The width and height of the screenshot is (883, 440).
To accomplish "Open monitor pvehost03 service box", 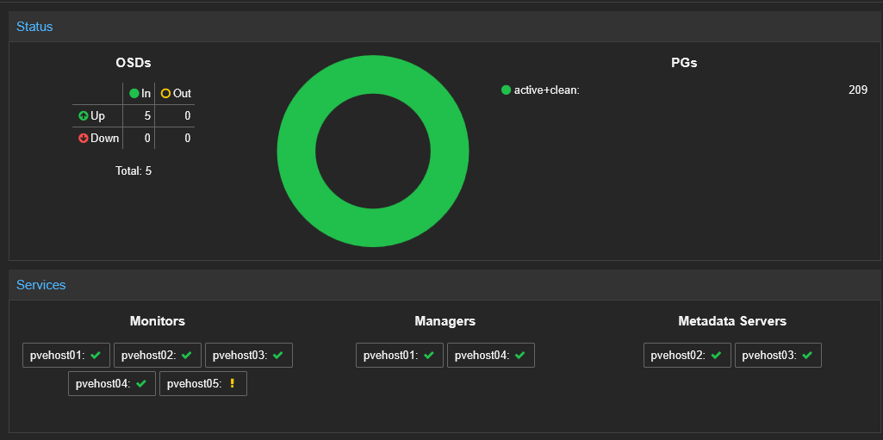I will click(x=249, y=355).
